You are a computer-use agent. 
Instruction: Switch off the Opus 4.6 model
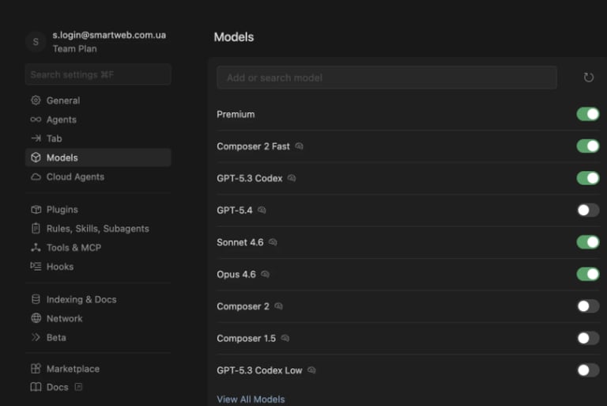pyautogui.click(x=588, y=274)
